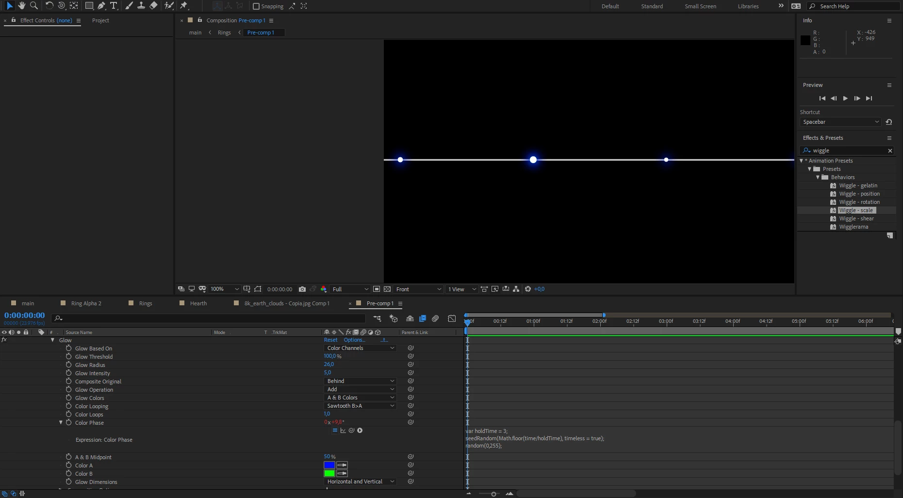Screen dimensions: 903x498
Task: Click the timeline zoom slider handle
Action: [493, 494]
